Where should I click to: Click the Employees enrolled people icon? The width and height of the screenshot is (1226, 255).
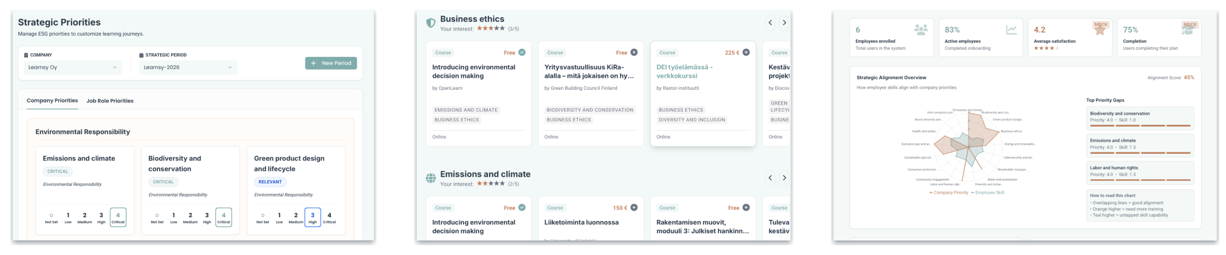[920, 30]
